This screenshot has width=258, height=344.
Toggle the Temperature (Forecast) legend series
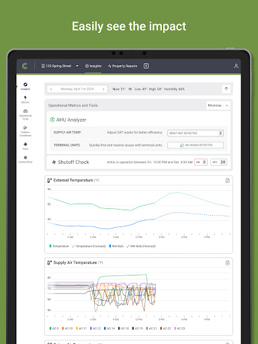(x=89, y=246)
